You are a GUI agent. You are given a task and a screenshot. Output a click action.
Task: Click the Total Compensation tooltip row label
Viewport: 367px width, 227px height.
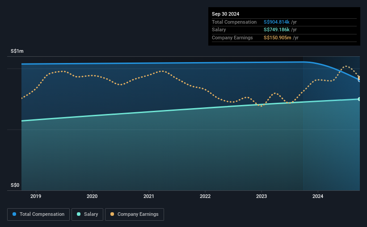click(234, 22)
